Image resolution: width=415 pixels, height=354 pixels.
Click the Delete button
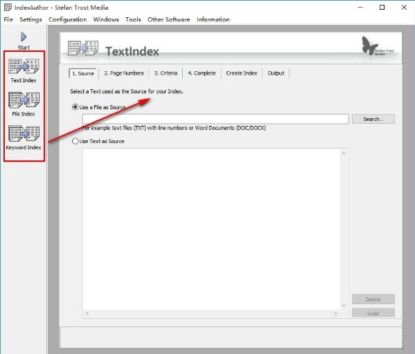coord(373,299)
